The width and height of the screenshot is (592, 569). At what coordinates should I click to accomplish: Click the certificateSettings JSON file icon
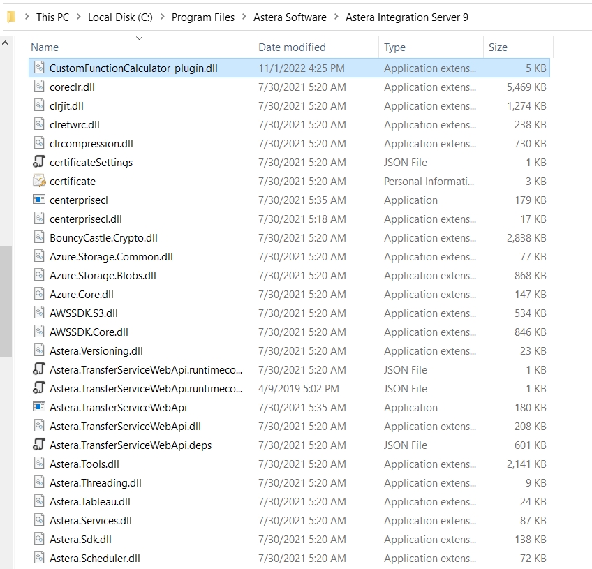(x=39, y=162)
